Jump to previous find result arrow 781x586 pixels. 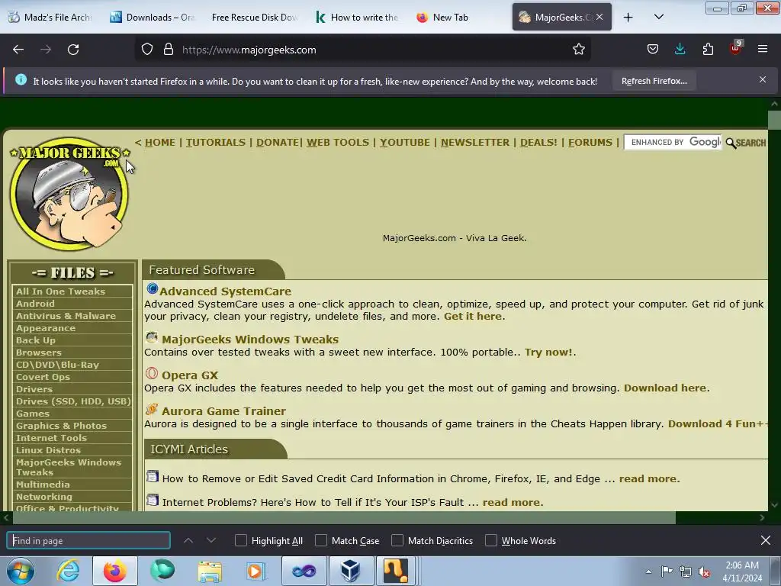pyautogui.click(x=188, y=540)
